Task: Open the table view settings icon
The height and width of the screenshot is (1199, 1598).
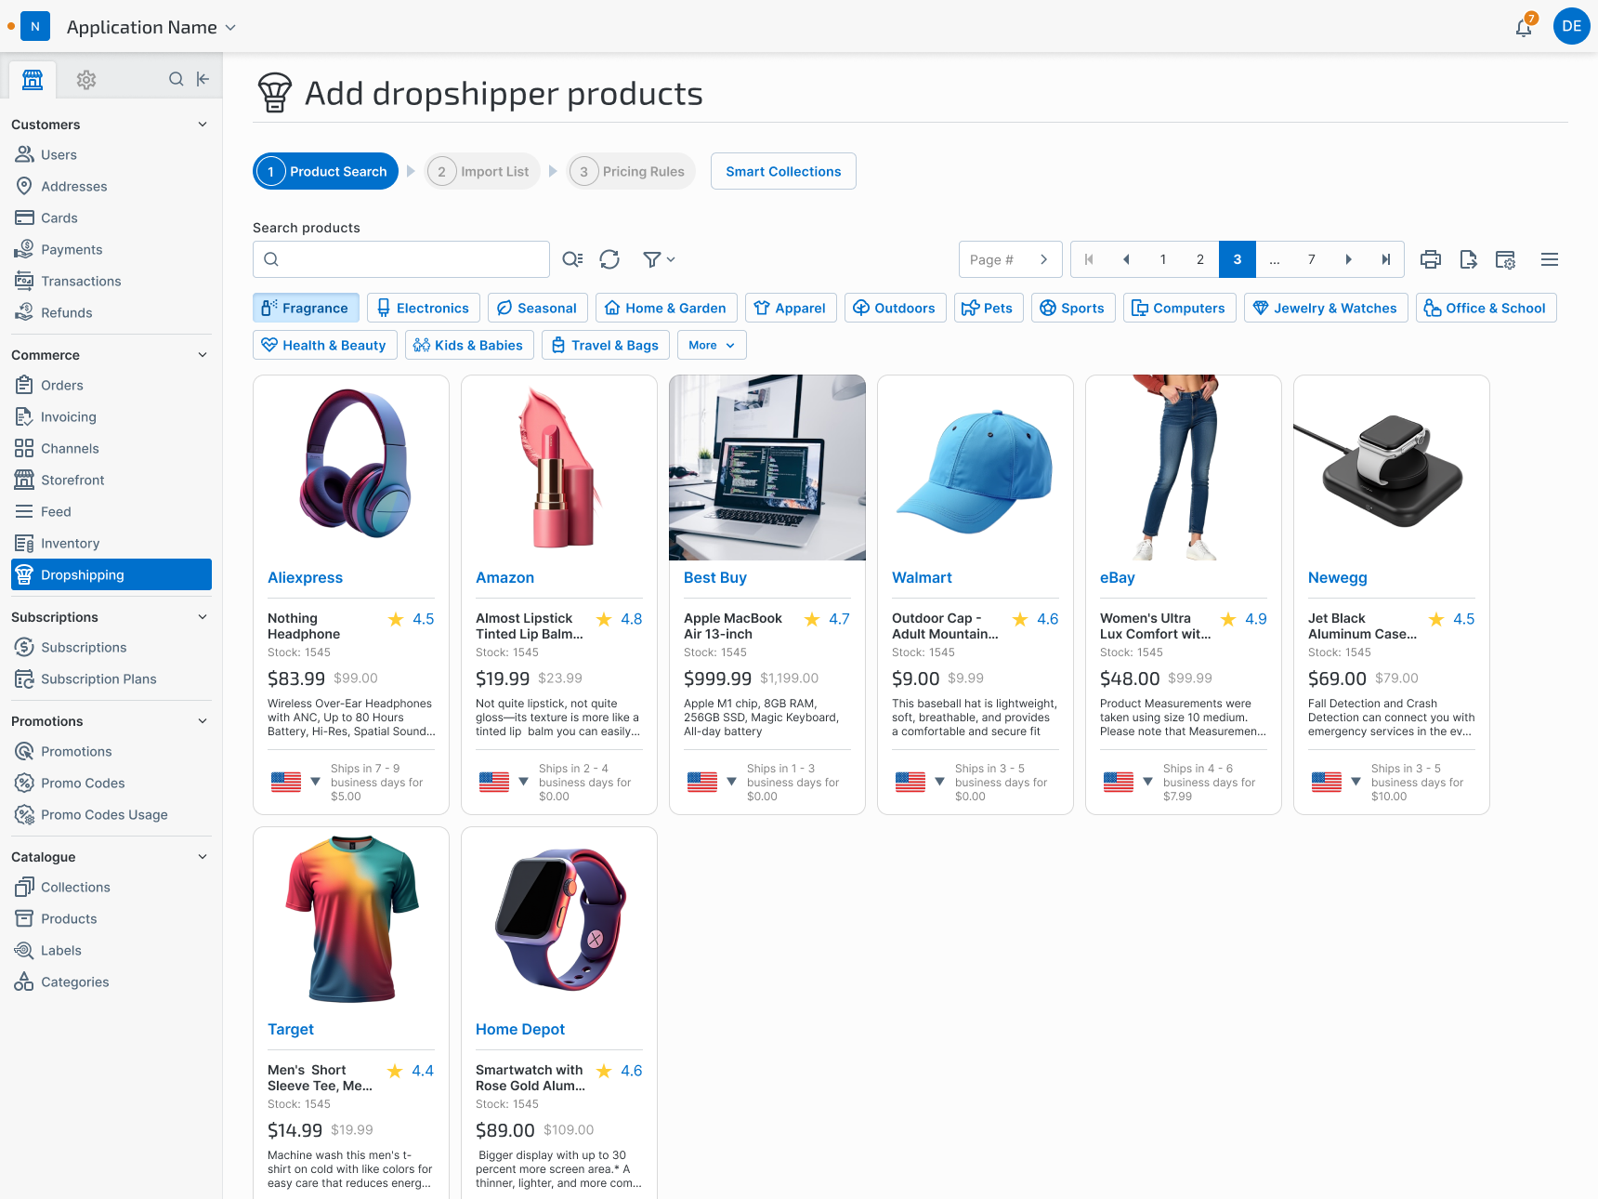Action: 1505,259
